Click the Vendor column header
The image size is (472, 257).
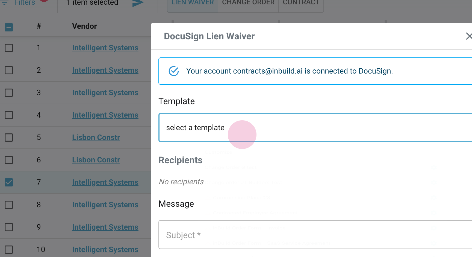(x=84, y=26)
